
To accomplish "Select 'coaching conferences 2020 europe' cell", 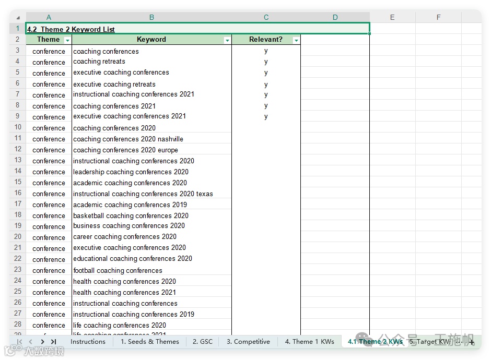I will pos(152,150).
